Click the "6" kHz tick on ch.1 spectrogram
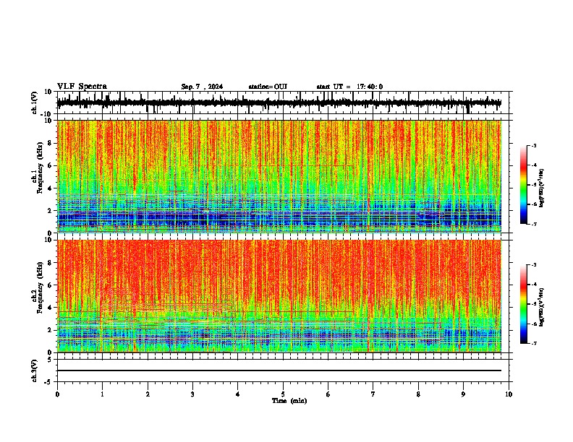Image resolution: width=573 pixels, height=442 pixels. tap(51, 165)
